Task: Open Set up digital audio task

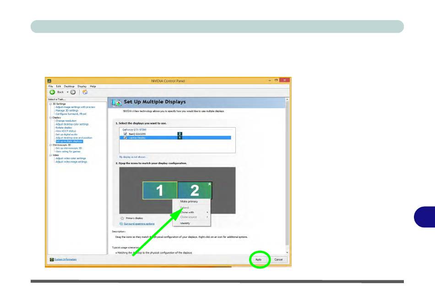Action: point(66,134)
